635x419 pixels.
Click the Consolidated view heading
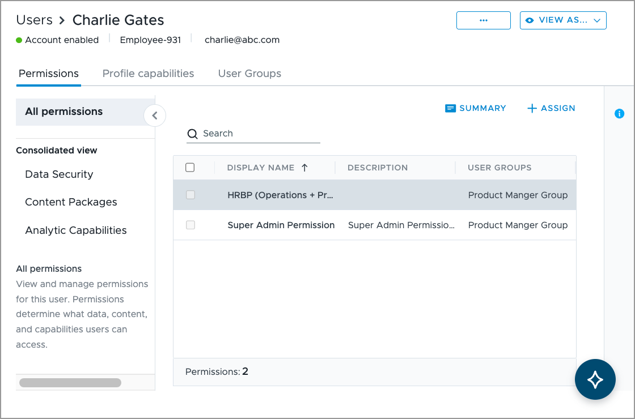57,151
